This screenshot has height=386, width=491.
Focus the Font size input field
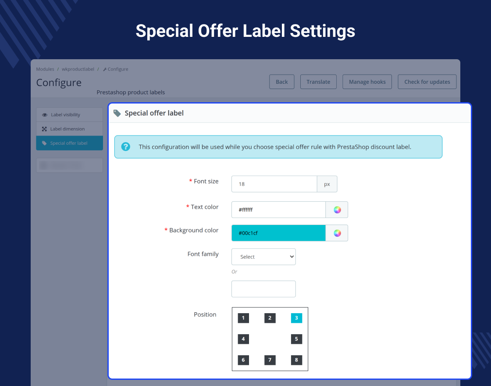tap(274, 184)
